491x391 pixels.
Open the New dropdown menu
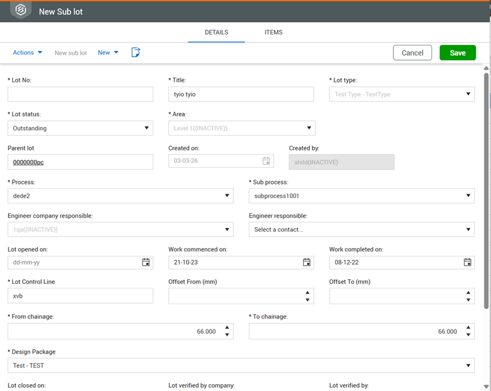pos(108,53)
